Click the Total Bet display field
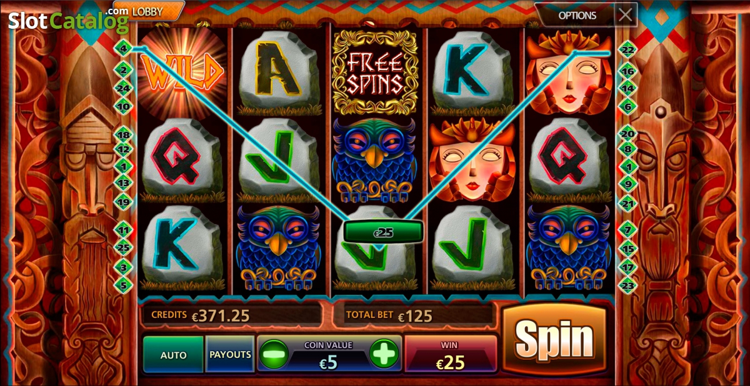The width and height of the screenshot is (750, 386). point(414,315)
